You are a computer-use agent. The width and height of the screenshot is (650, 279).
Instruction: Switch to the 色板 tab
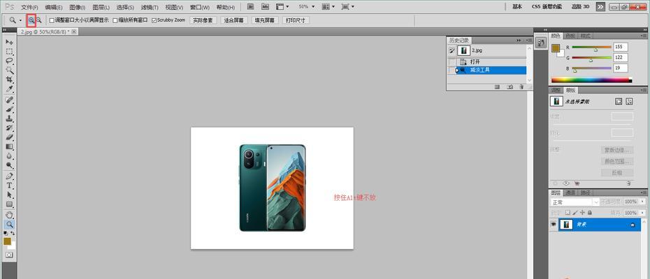click(x=571, y=36)
